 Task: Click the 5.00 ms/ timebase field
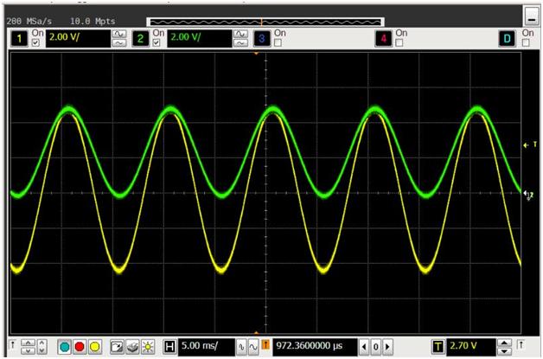[x=207, y=347]
